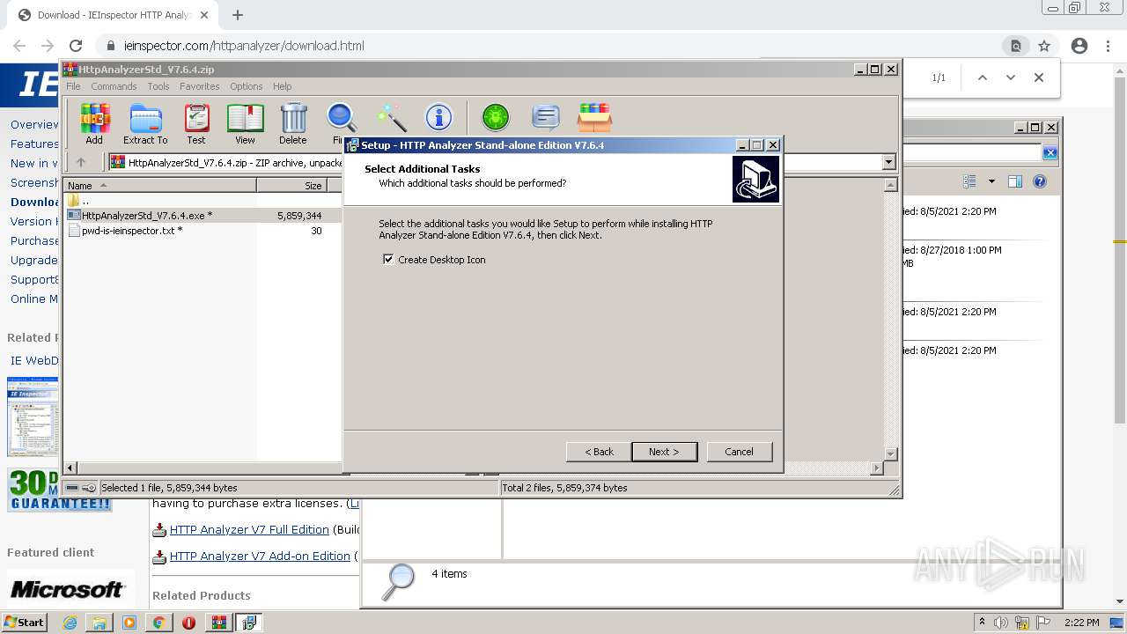Click the taskbar clock showing 2:22 PM

(x=1081, y=623)
